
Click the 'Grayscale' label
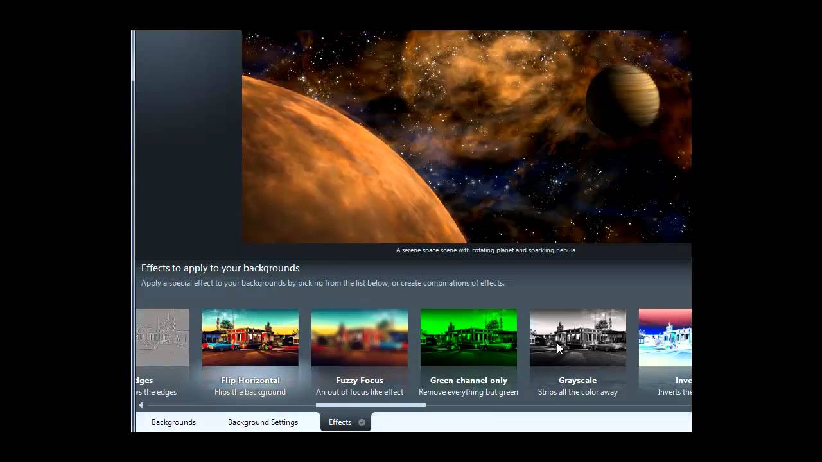(578, 381)
